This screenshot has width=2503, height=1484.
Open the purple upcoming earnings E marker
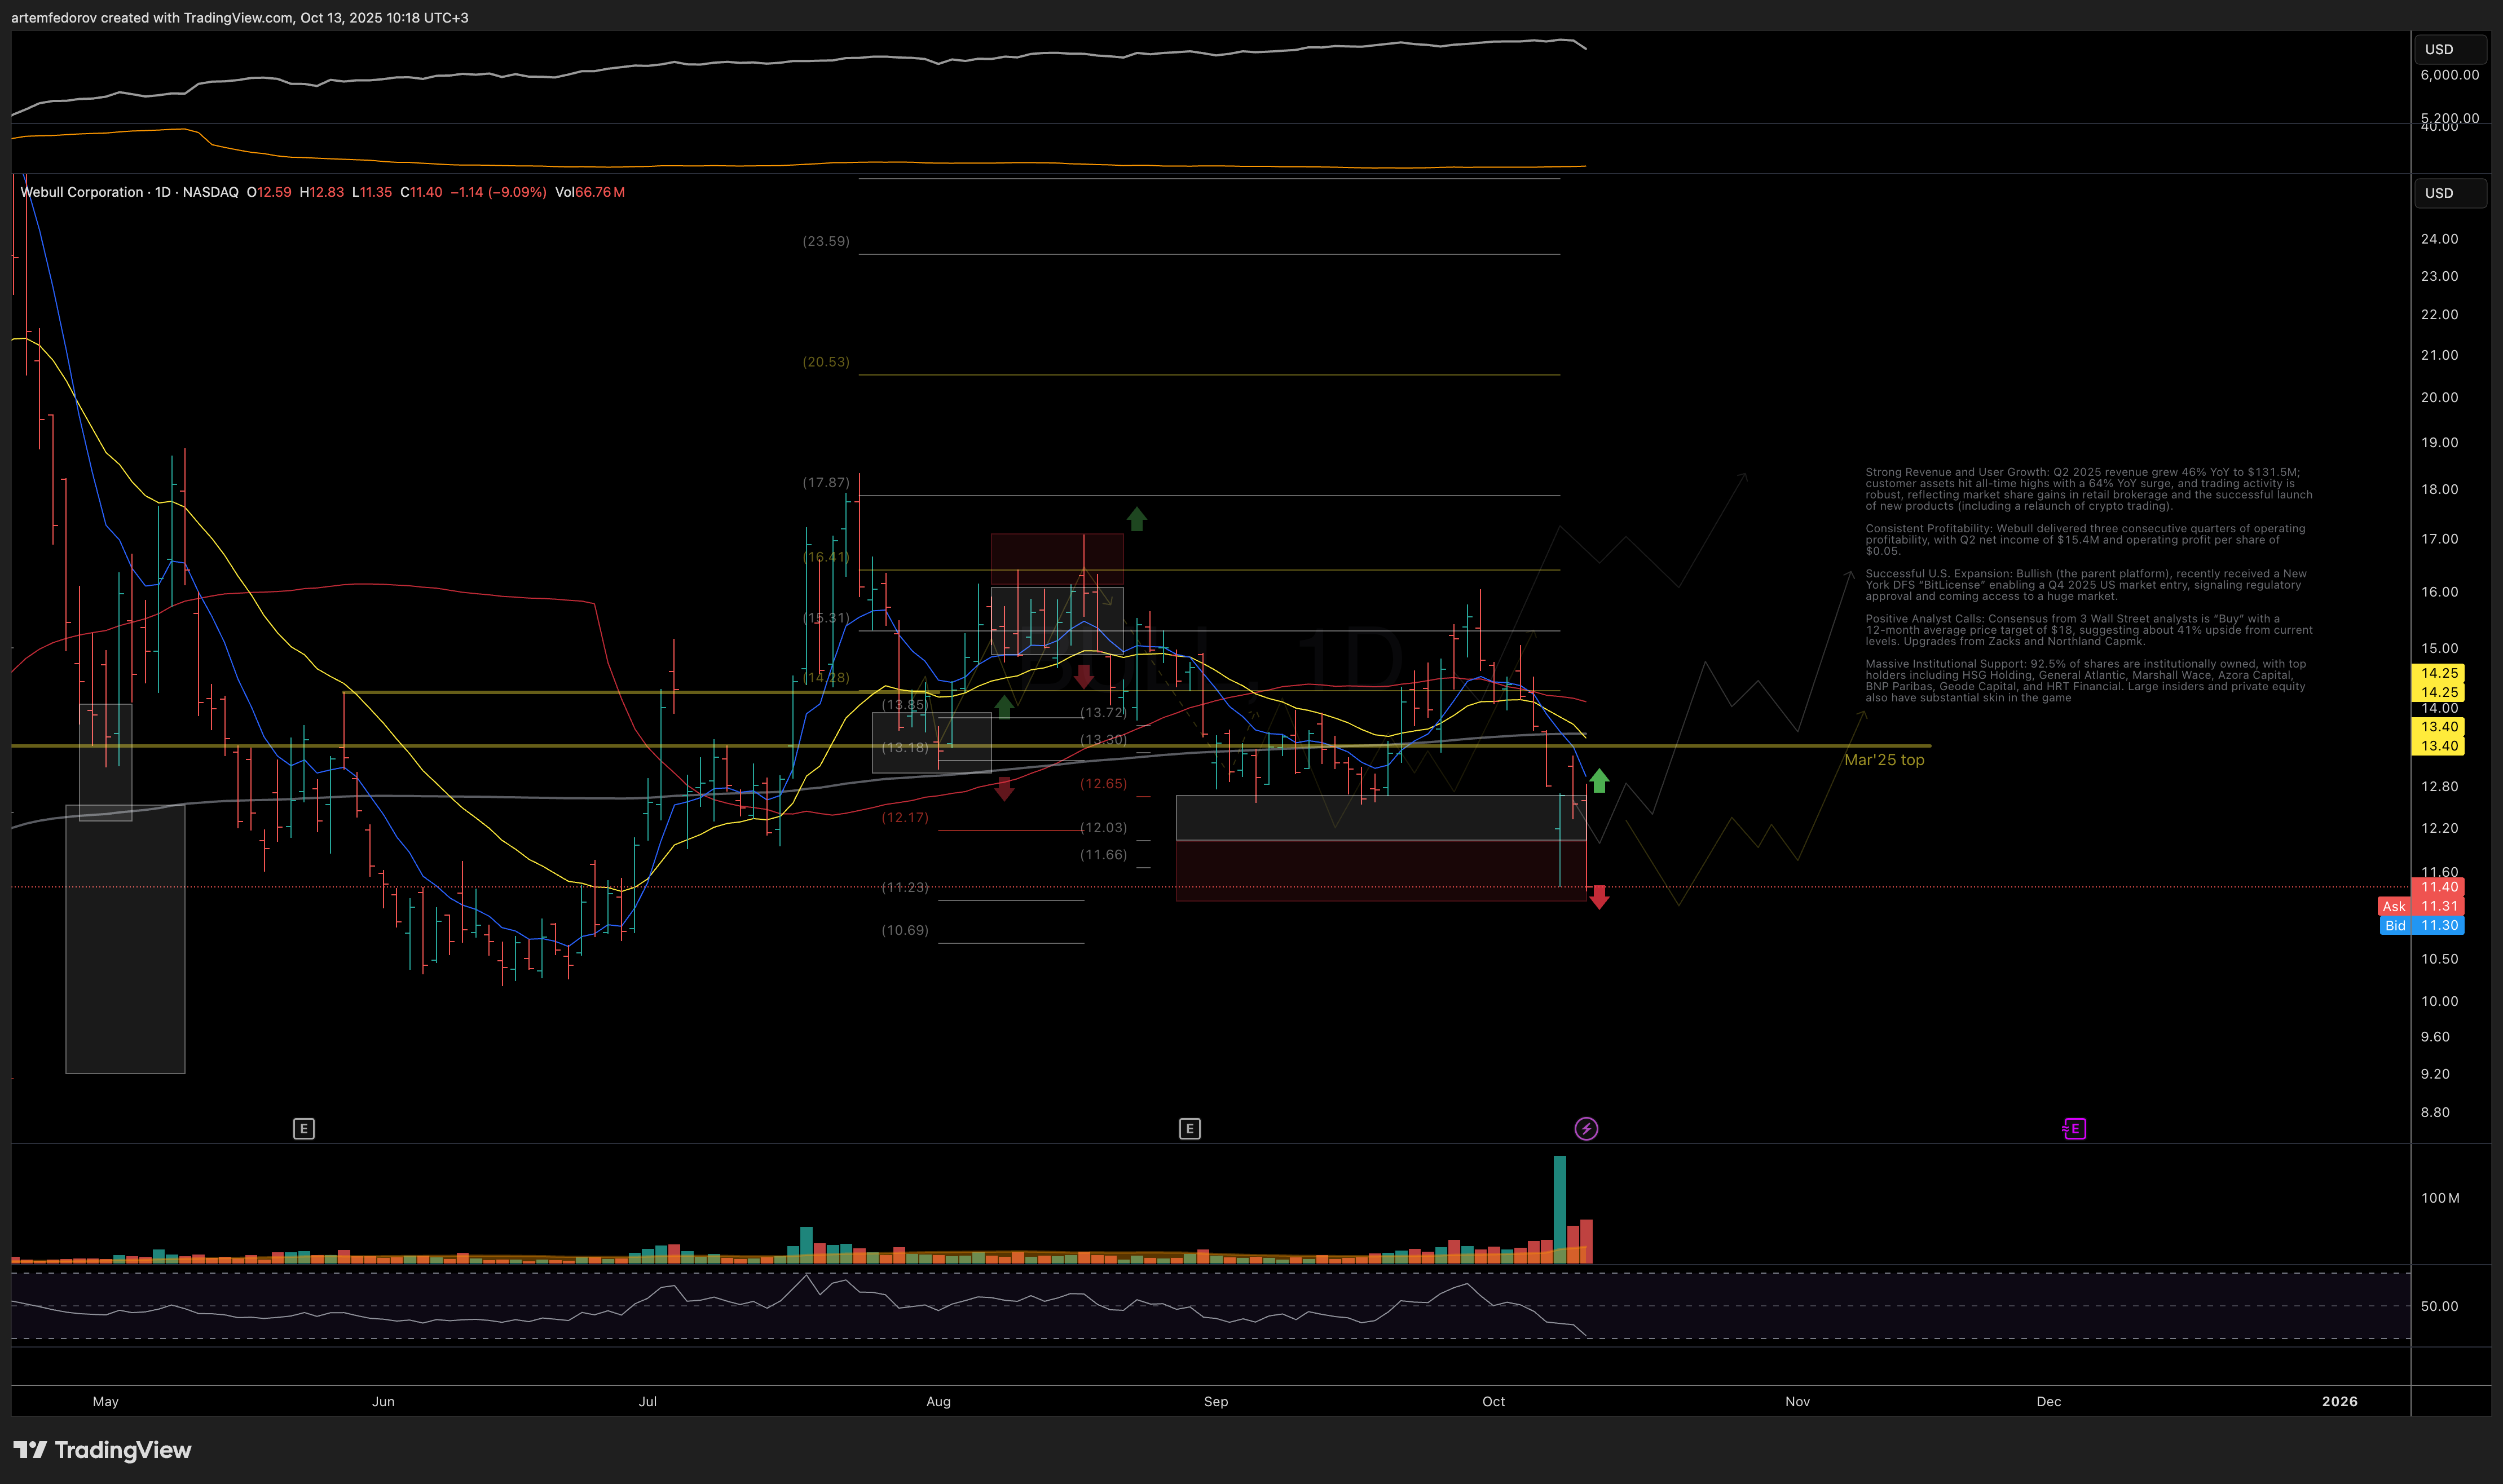coord(2074,1129)
